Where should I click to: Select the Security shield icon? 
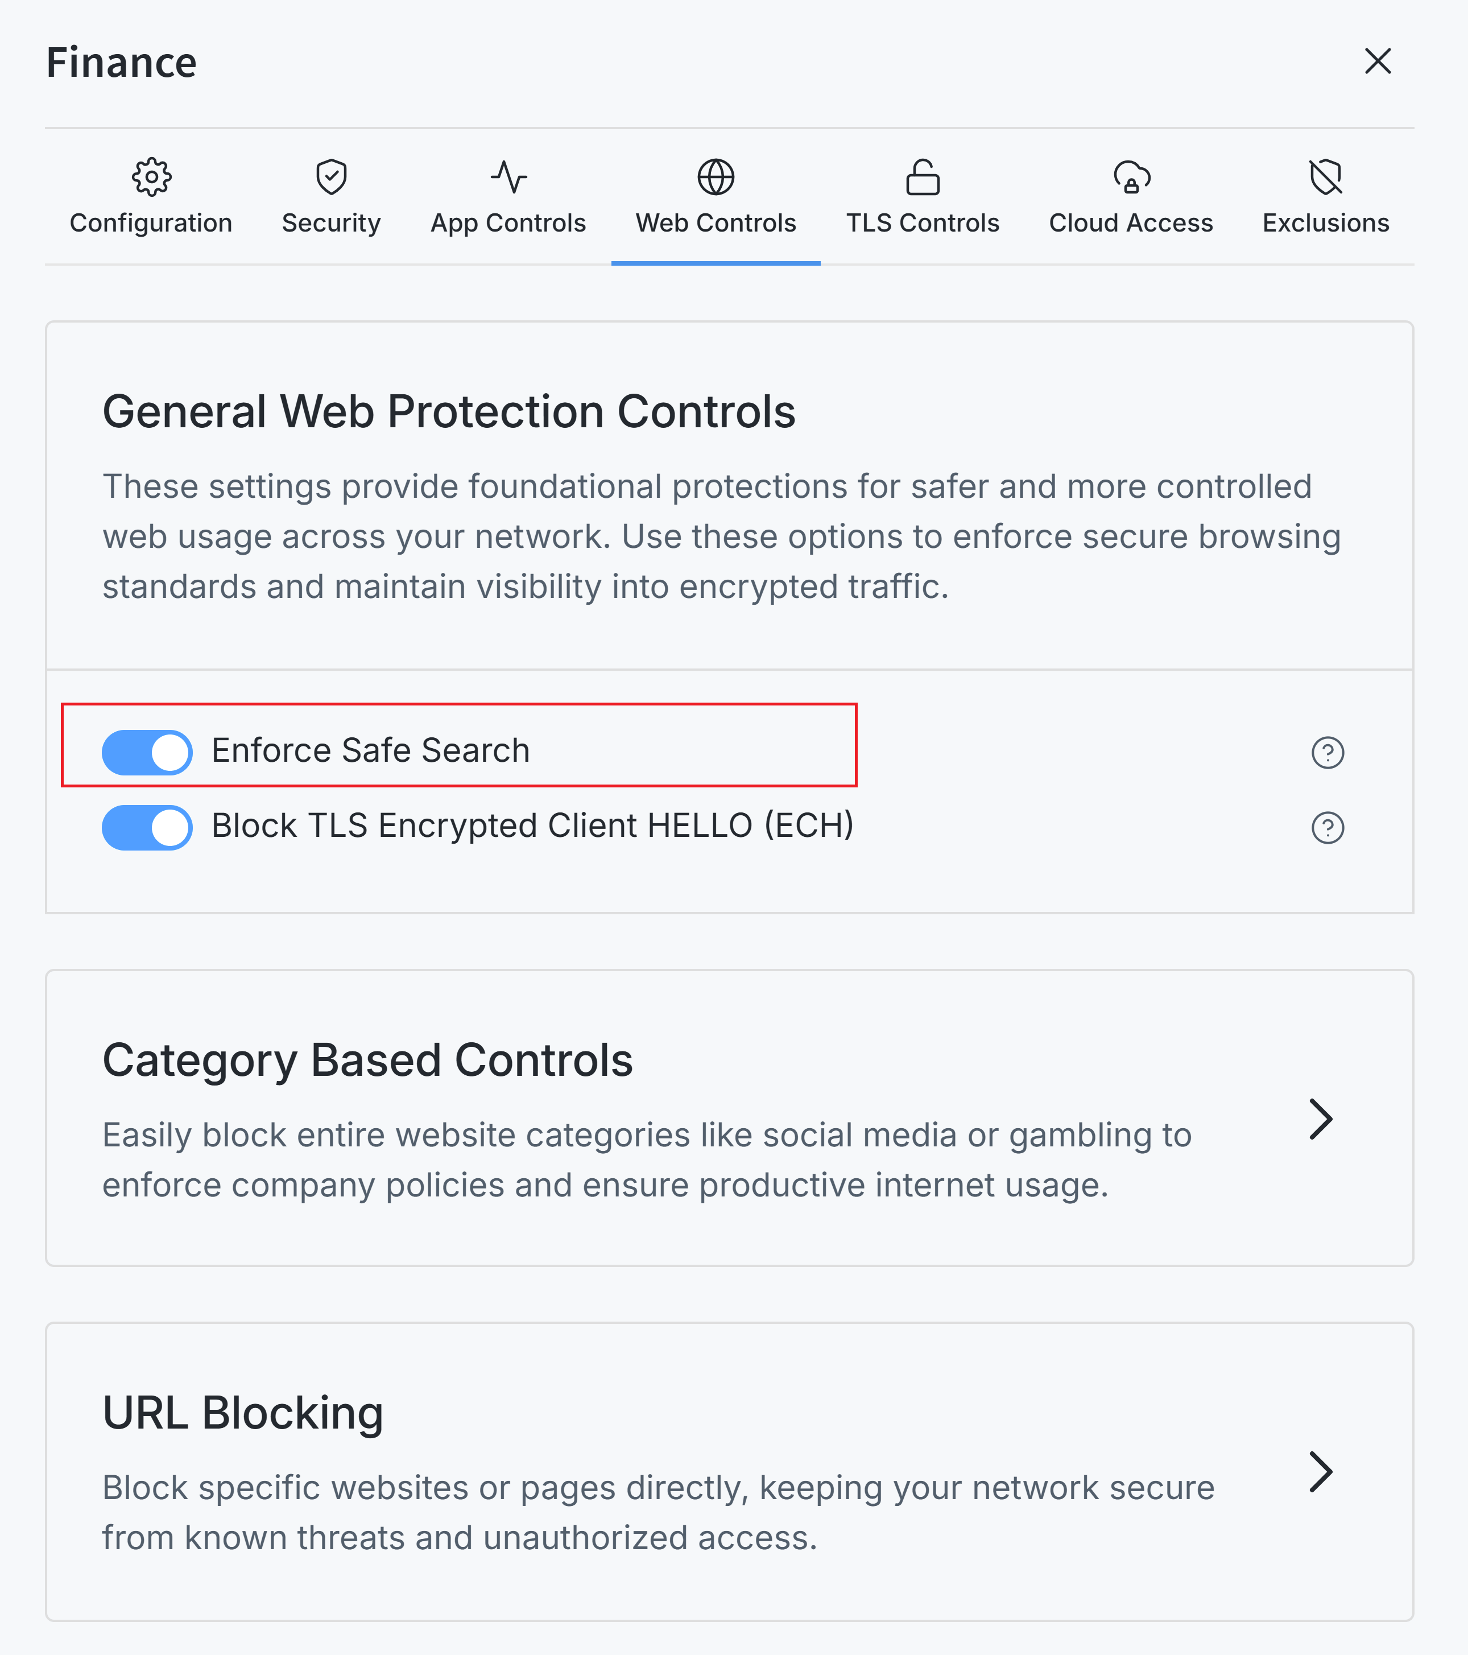(x=332, y=176)
